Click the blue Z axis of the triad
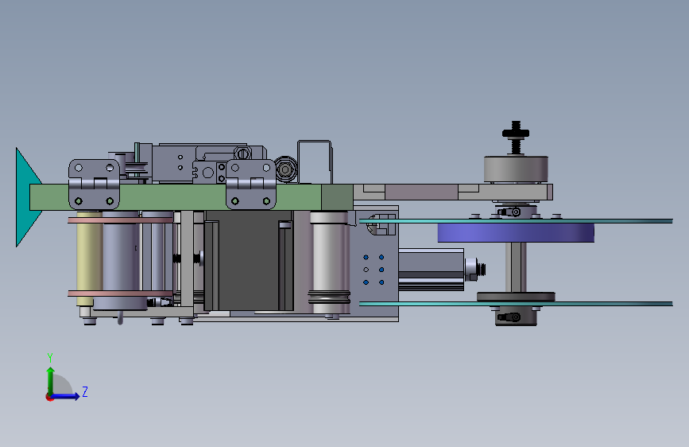689x447 pixels. pos(66,396)
